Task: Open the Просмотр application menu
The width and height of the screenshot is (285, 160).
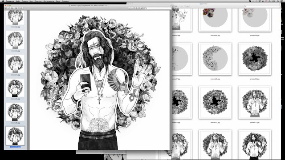Action: click(x=10, y=1)
